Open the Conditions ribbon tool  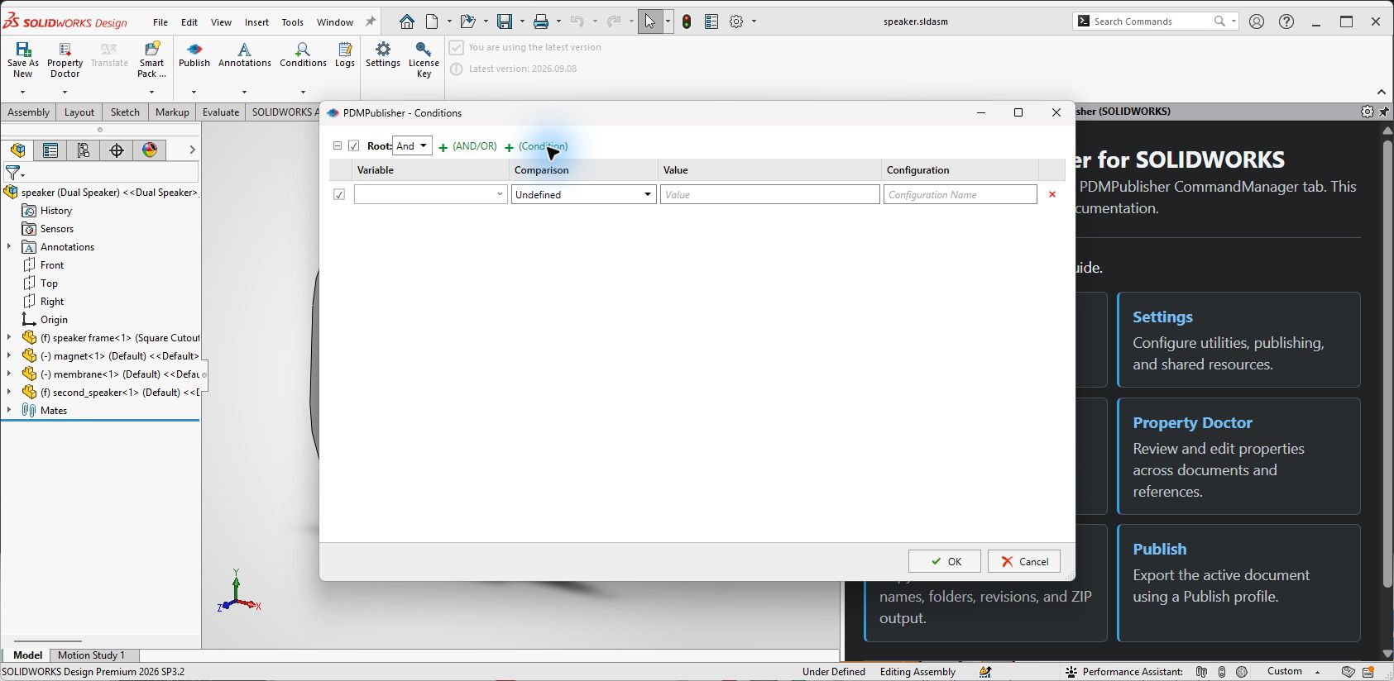pos(303,55)
